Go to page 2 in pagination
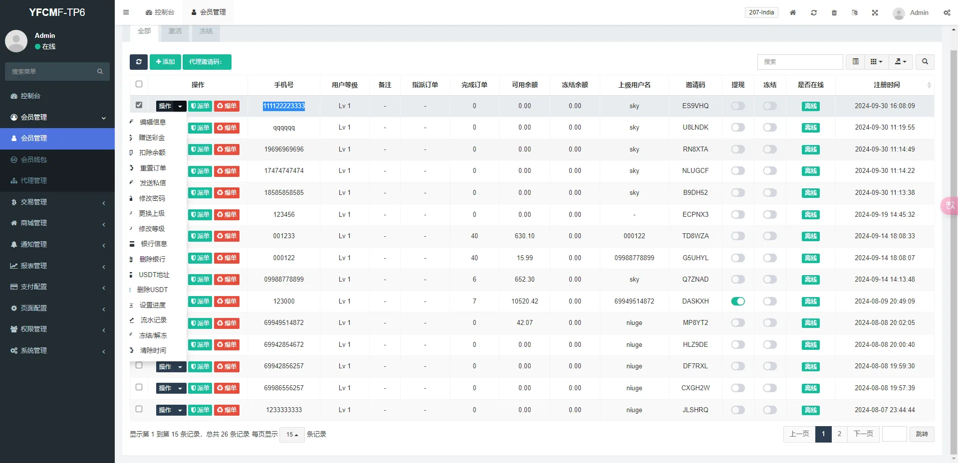The height and width of the screenshot is (463, 958). (x=839, y=434)
